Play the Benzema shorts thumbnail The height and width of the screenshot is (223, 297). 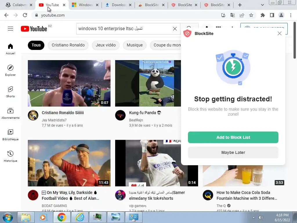(156, 163)
